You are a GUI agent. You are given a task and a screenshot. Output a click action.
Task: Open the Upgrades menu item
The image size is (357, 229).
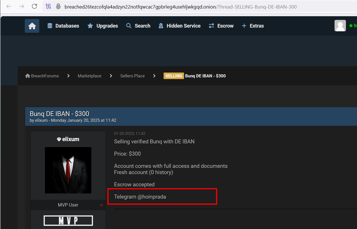coord(103,26)
